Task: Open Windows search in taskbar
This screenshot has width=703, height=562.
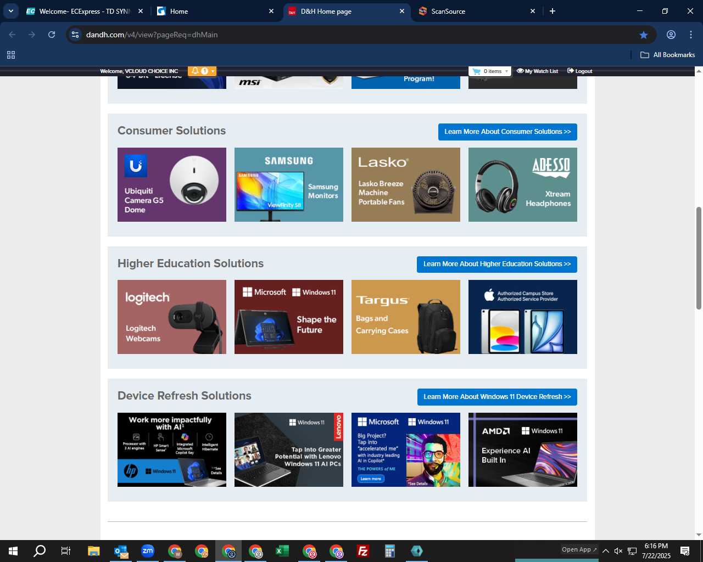Action: point(40,551)
